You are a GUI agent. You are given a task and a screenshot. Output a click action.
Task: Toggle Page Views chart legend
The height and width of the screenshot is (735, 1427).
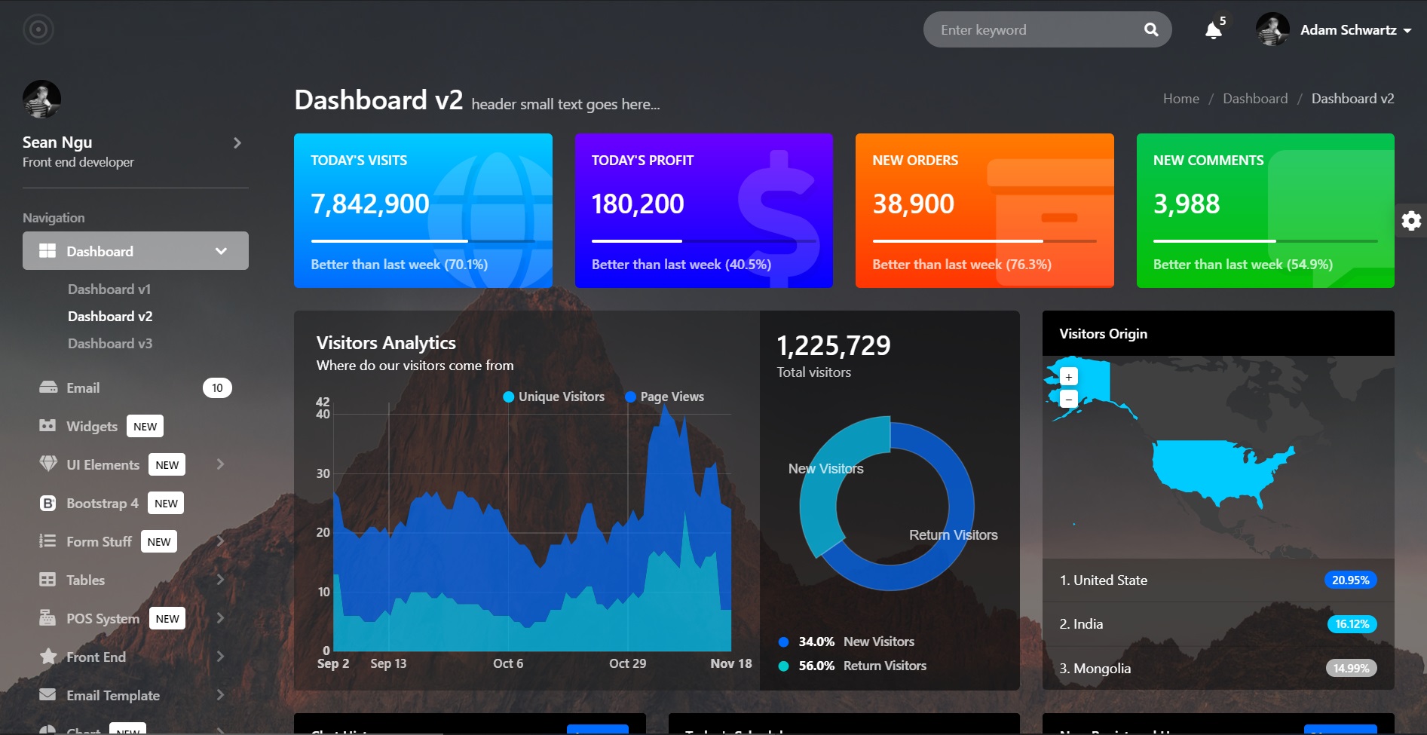coord(664,397)
